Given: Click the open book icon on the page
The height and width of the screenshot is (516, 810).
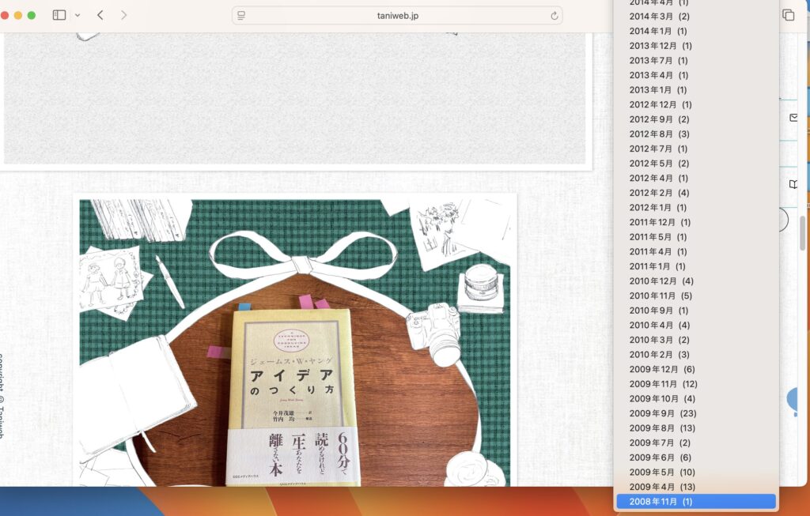Looking at the screenshot, I should [793, 184].
